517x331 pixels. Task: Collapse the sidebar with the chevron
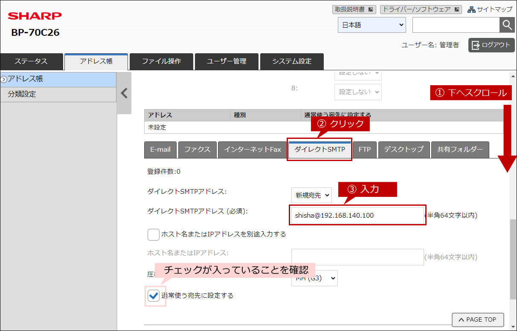point(124,93)
